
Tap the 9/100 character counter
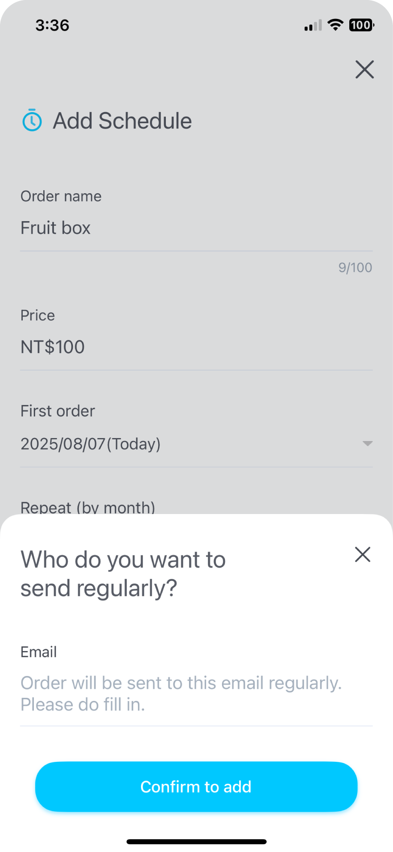pos(355,268)
